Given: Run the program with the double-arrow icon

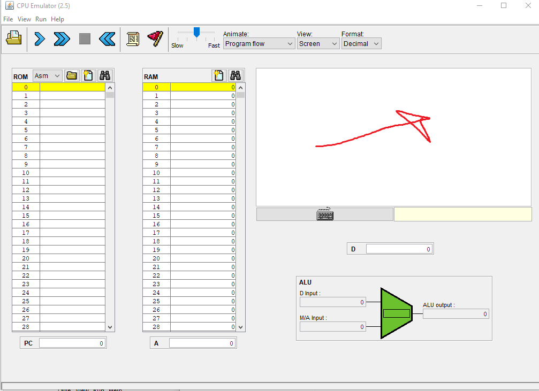Looking at the screenshot, I should (x=61, y=38).
